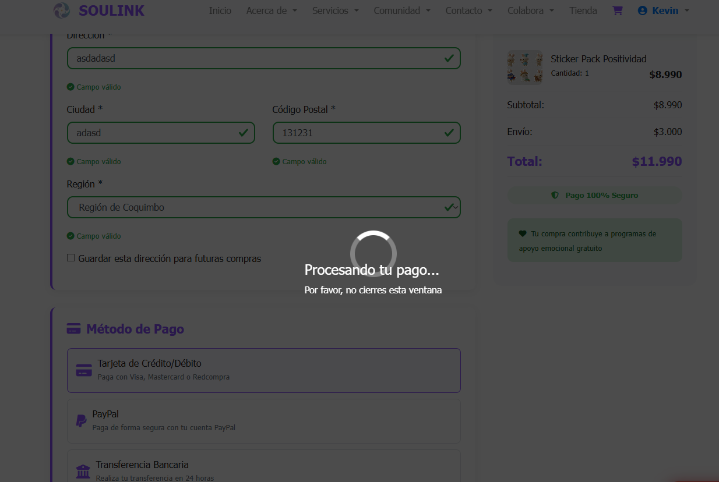Viewport: 719px width, 482px height.
Task: Navigate to Inicio page
Action: pyautogui.click(x=220, y=10)
